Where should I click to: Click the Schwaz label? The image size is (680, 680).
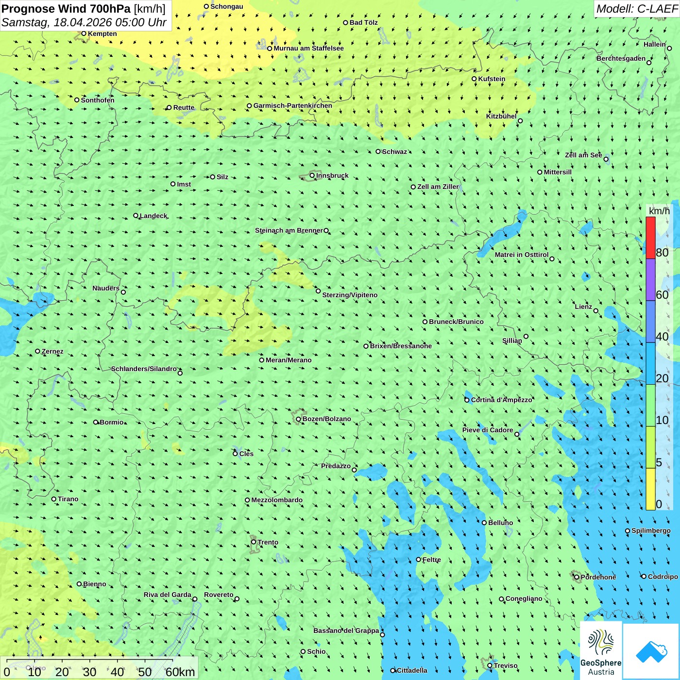(394, 152)
